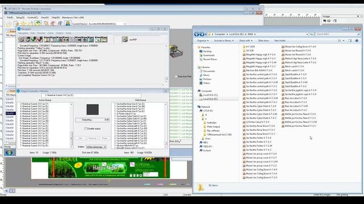Go back with Explorer's Back arrow
Viewport: 364px width, 204px height.
pyautogui.click(x=197, y=34)
